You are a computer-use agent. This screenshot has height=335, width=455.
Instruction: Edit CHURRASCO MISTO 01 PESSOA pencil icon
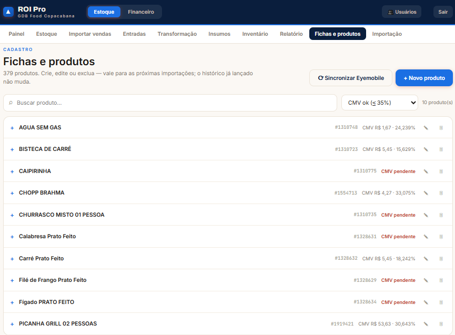point(426,215)
